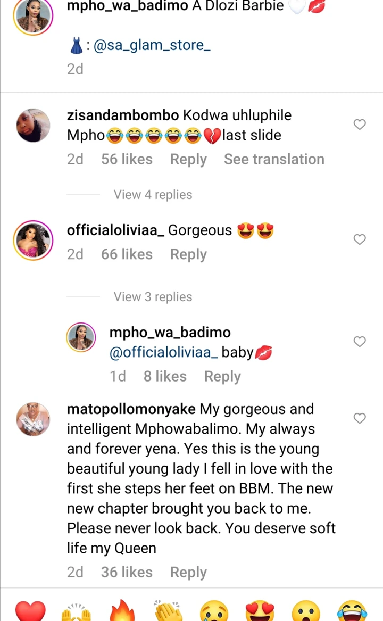This screenshot has height=621, width=383.
Task: Like officialoliviaa_'s Gorgeous comment
Action: (360, 239)
